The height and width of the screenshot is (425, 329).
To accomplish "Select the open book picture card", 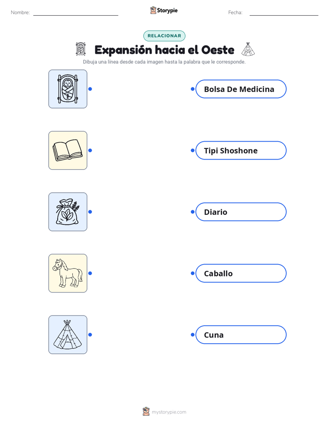I will [68, 150].
